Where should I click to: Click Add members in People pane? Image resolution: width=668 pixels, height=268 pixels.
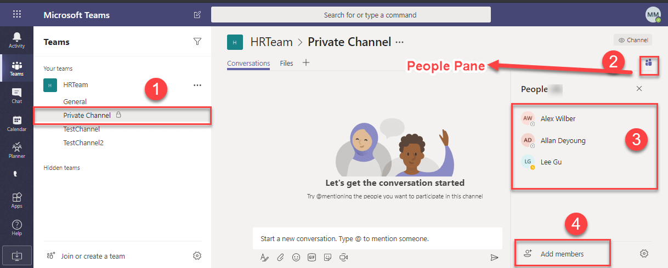[x=562, y=254]
